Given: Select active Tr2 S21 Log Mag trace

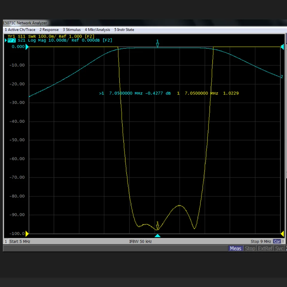Looking at the screenshot, I should pyautogui.click(x=60, y=40).
